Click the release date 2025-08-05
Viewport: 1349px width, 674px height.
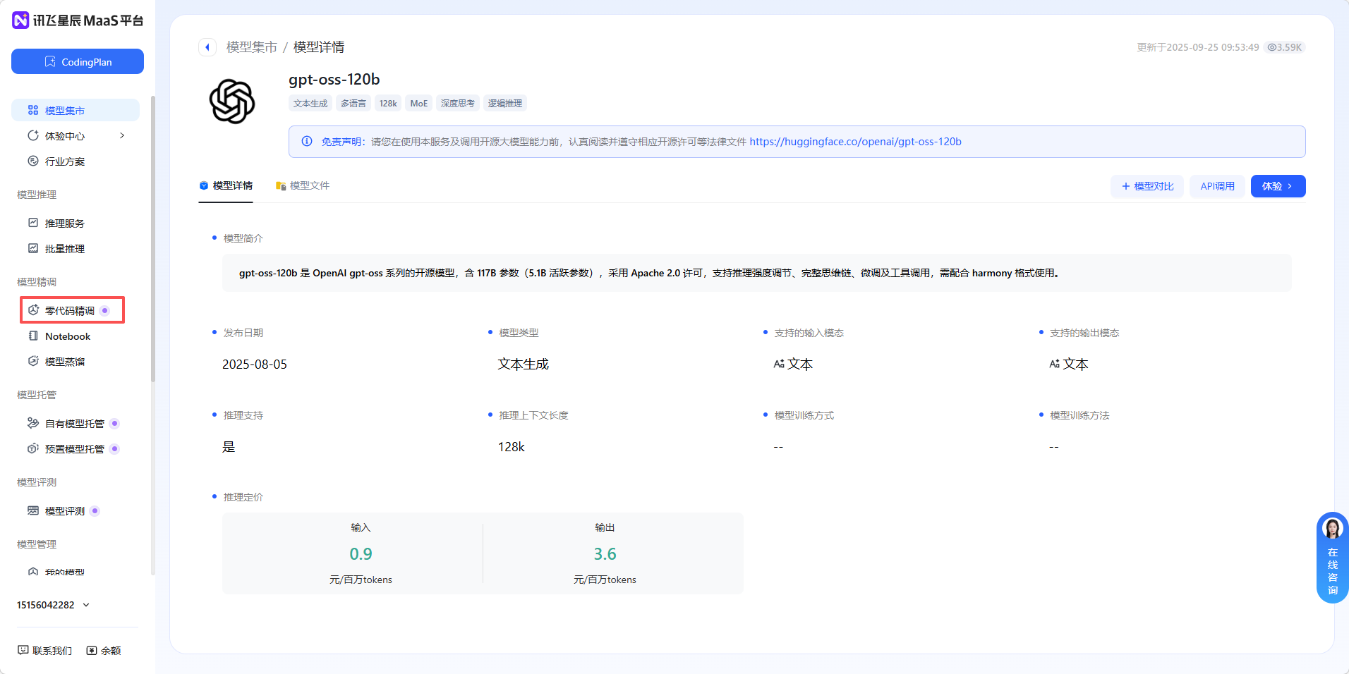coord(255,364)
